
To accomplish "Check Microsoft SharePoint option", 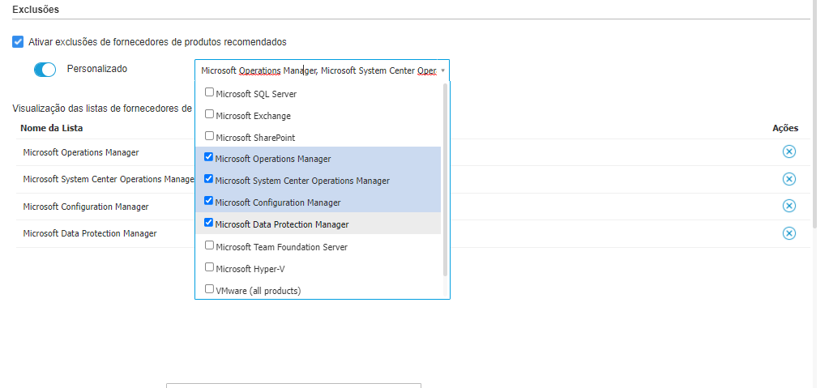I will (x=209, y=136).
